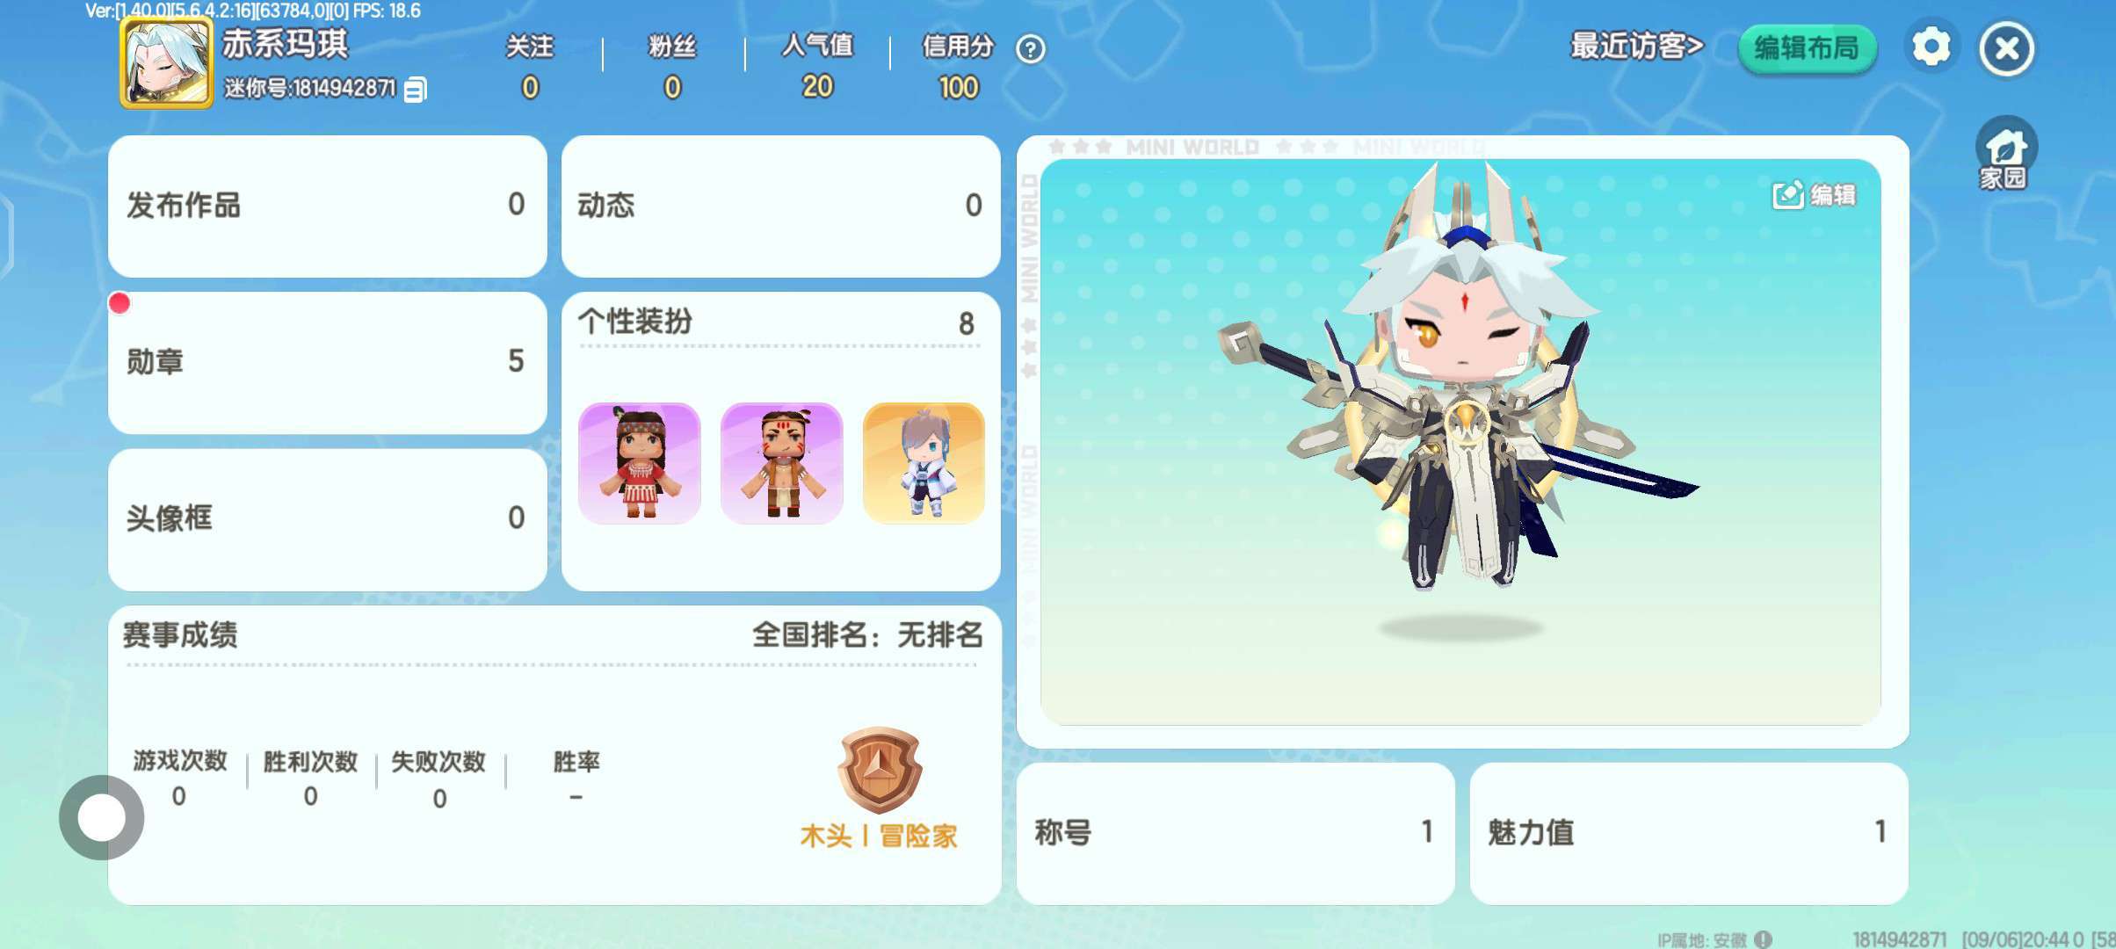Viewport: 2116px width, 949px height.
Task: Select the tribal warrior costume thumbnail
Action: tap(782, 463)
